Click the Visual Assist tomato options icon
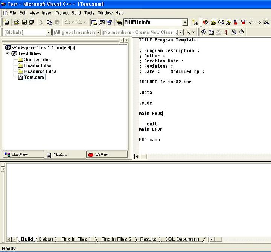Image resolution: width=271 pixels, height=252 pixels. (x=206, y=22)
